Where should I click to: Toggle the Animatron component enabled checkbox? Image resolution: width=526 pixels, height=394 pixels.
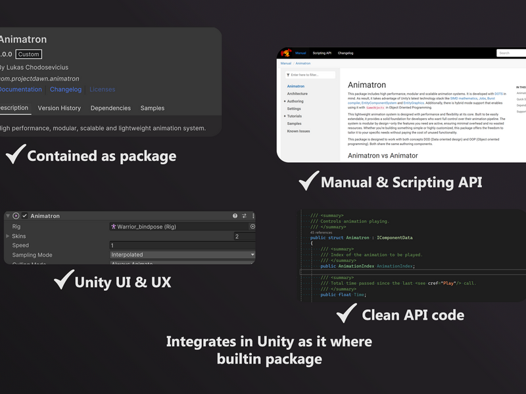pos(24,216)
